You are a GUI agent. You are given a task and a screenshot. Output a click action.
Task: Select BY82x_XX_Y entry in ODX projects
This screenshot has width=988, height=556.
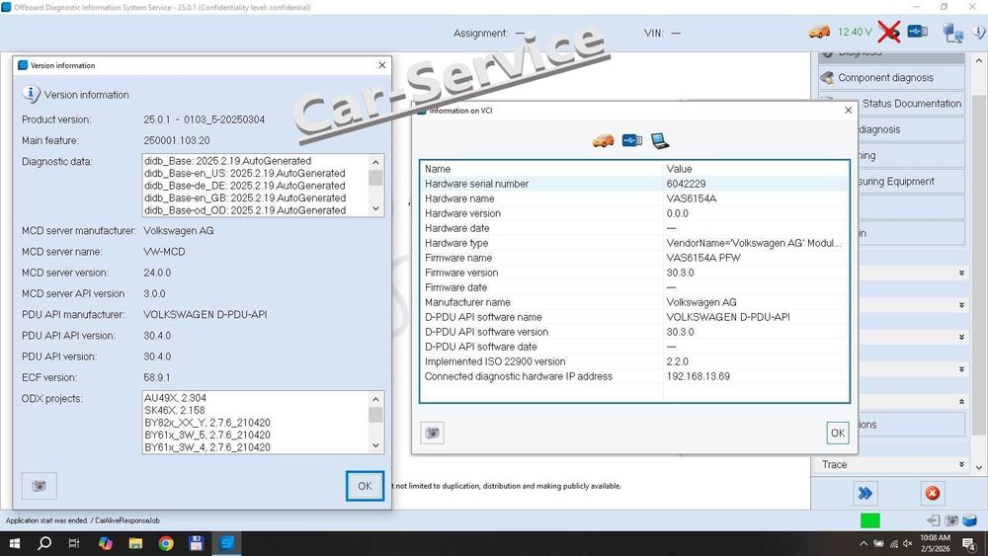click(x=207, y=423)
